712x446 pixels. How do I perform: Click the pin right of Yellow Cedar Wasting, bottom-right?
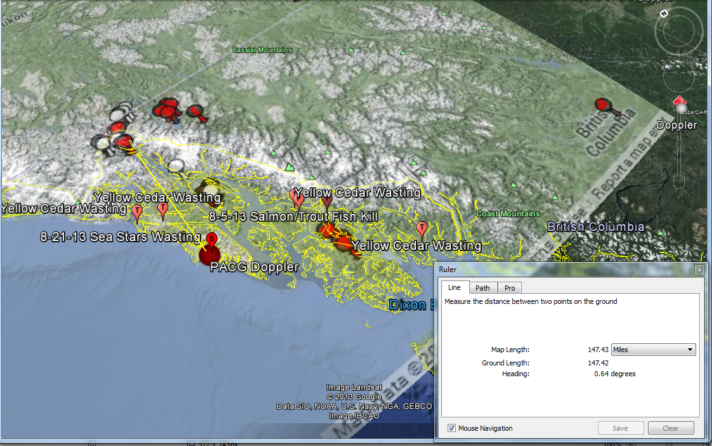pos(422,228)
